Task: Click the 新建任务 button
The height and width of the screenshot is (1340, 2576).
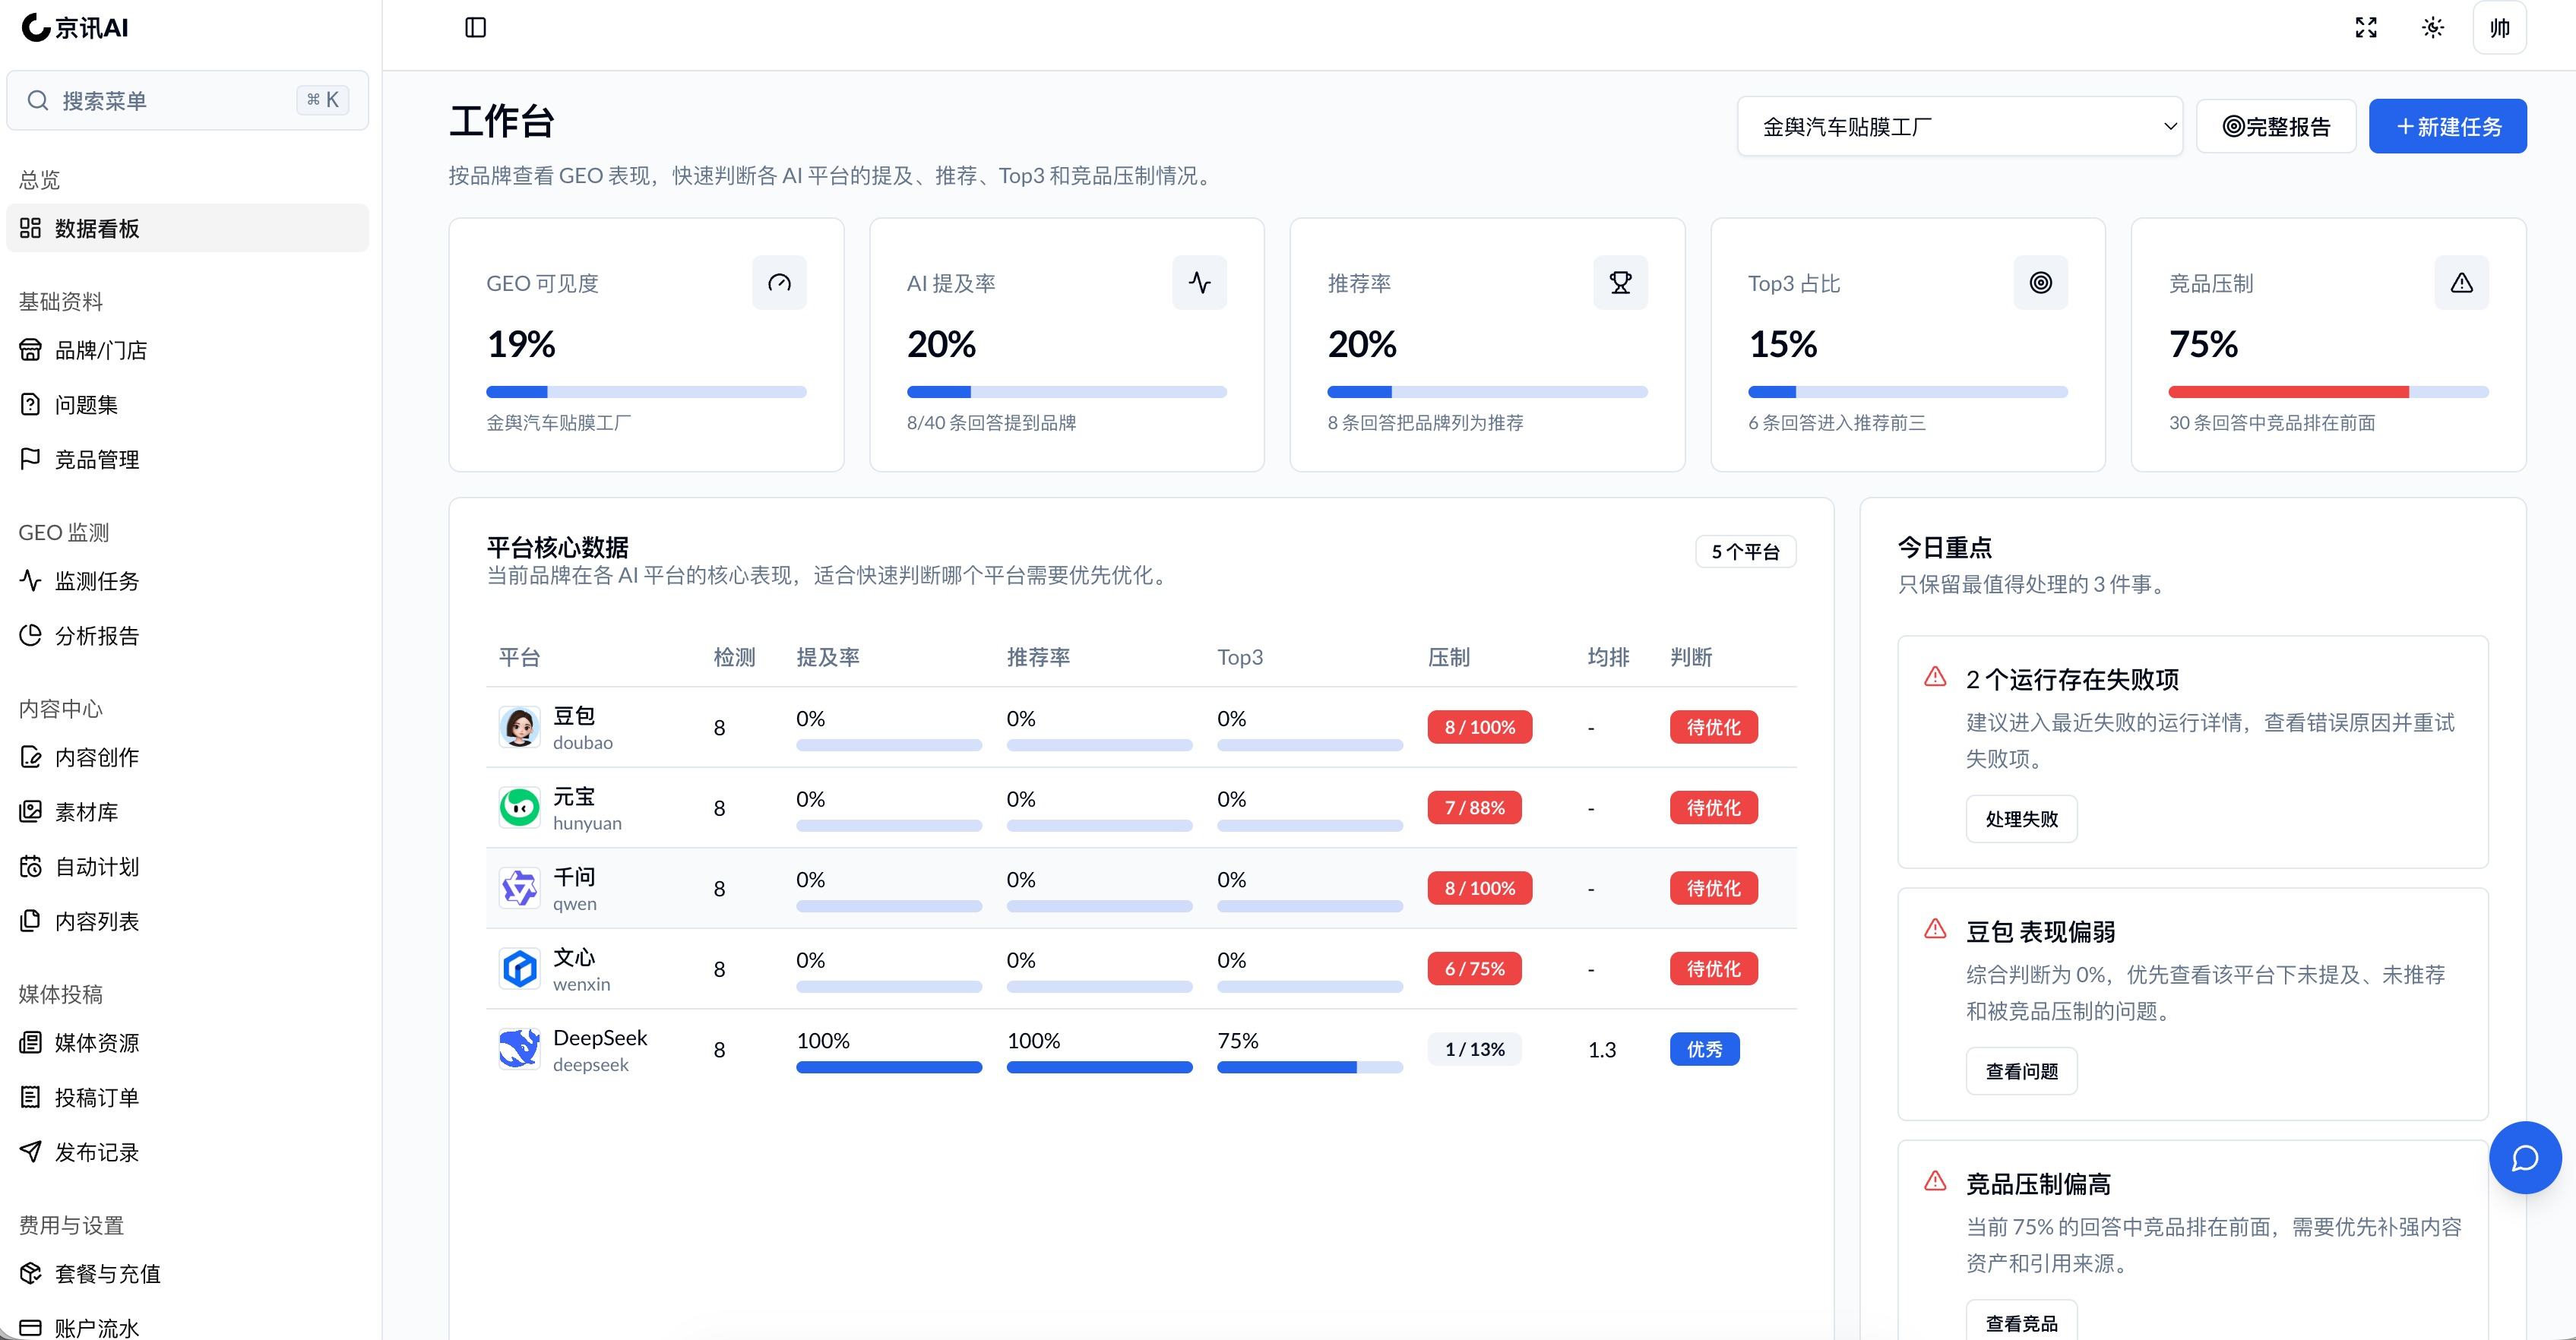Action: click(2448, 126)
